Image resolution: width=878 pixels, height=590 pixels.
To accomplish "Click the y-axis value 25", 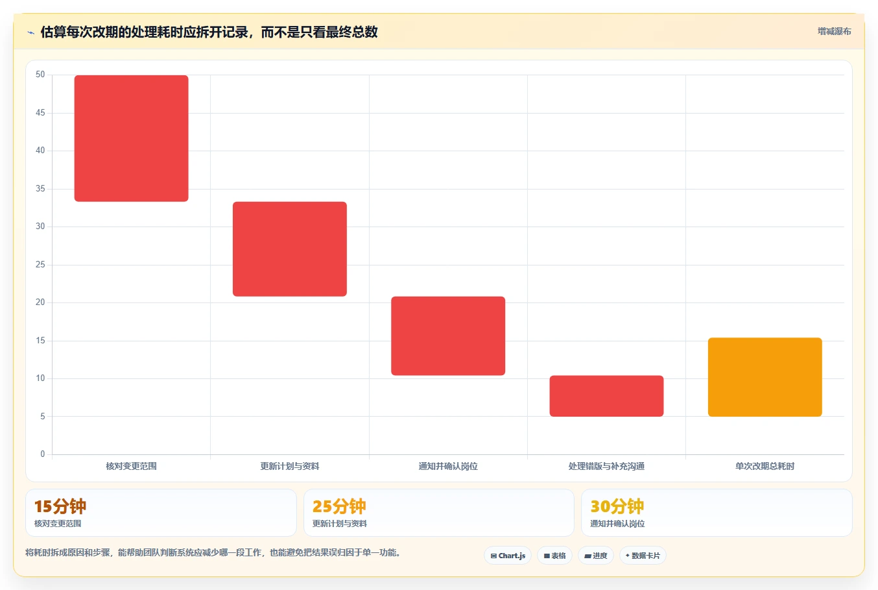I will point(40,265).
